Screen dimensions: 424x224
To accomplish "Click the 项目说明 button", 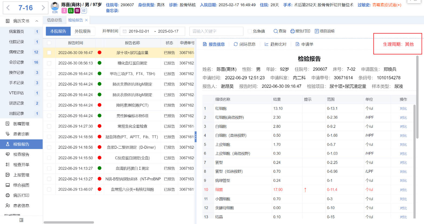I will pyautogui.click(x=324, y=31).
